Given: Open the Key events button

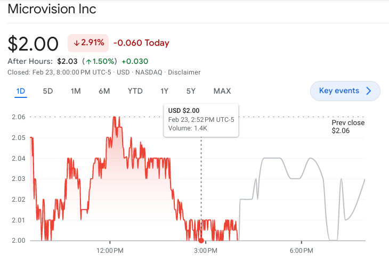Looking at the screenshot, I should pos(339,91).
